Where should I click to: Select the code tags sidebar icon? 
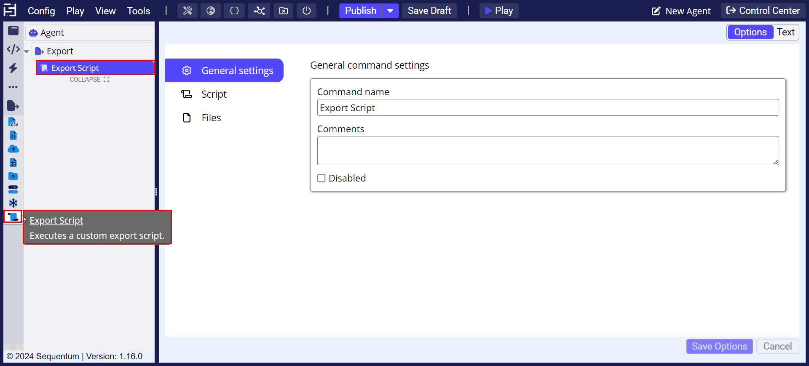(13, 49)
